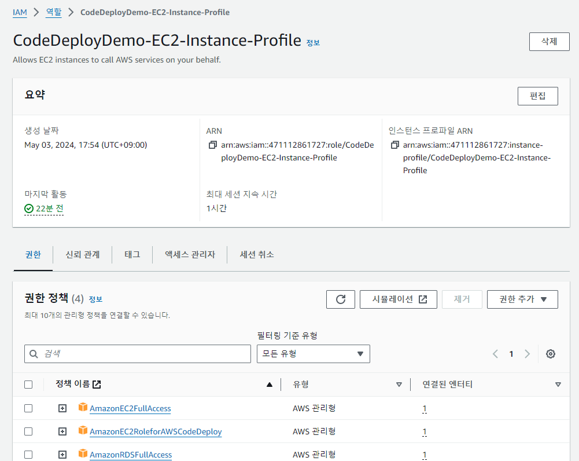
Task: Click the page number 1 indicator
Action: (511, 354)
